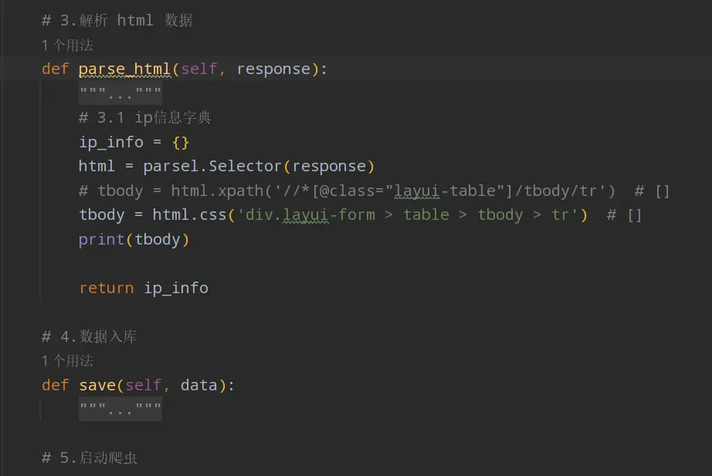Place cursor on the '# 4.数据入库' comment
This screenshot has width=712, height=476.
[90, 336]
